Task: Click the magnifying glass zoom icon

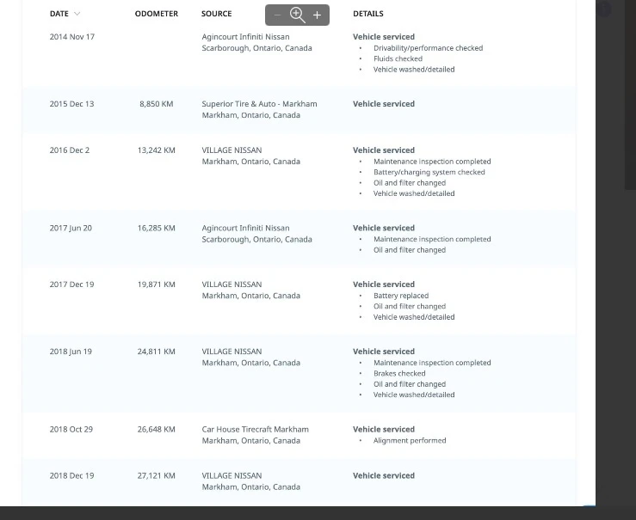Action: [x=297, y=15]
